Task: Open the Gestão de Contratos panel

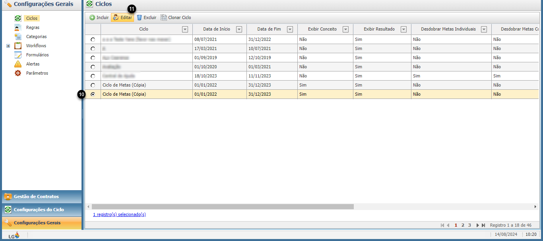Action: pyautogui.click(x=42, y=197)
